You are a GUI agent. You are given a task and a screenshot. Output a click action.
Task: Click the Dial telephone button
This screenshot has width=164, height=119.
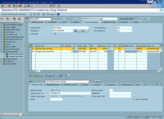[81, 31]
